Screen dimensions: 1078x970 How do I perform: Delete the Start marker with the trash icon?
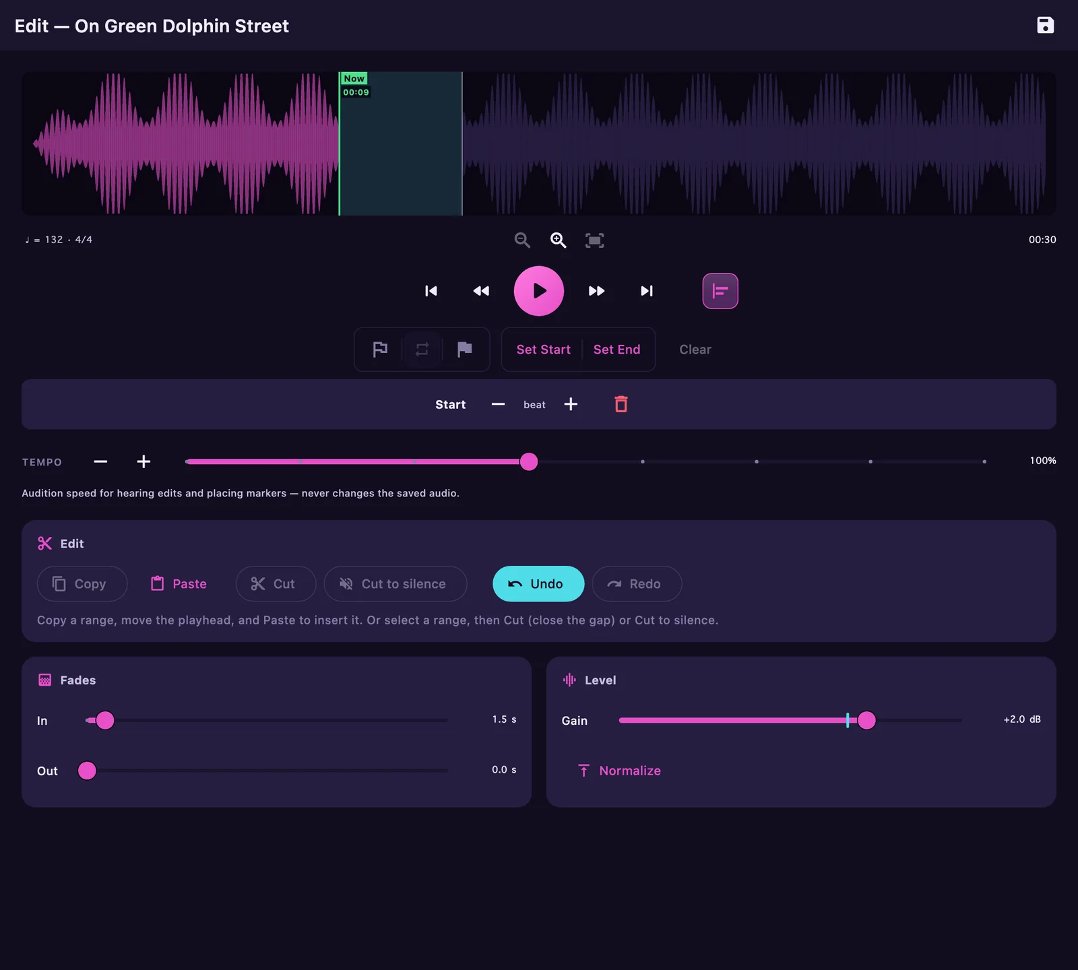(621, 404)
